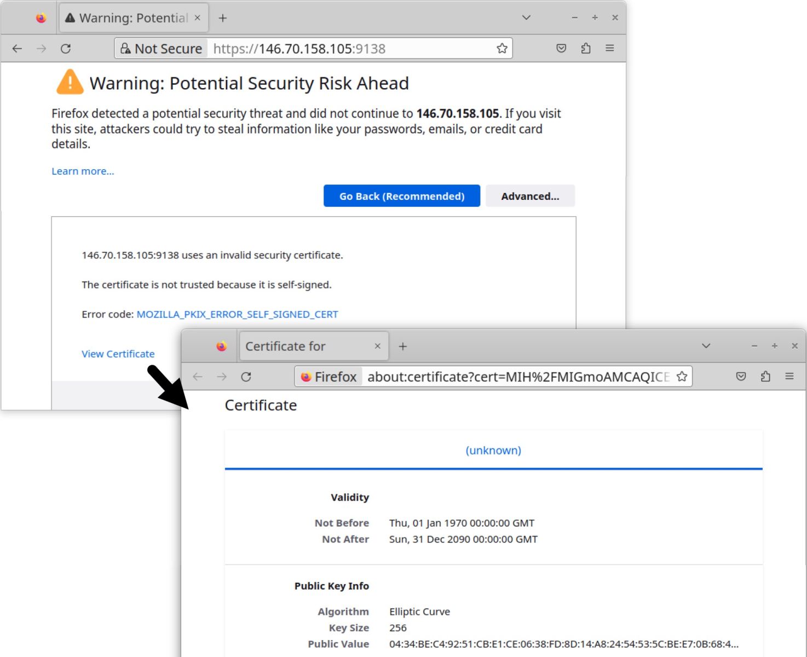
Task: Click forward arrow in certificate window
Action: (222, 377)
